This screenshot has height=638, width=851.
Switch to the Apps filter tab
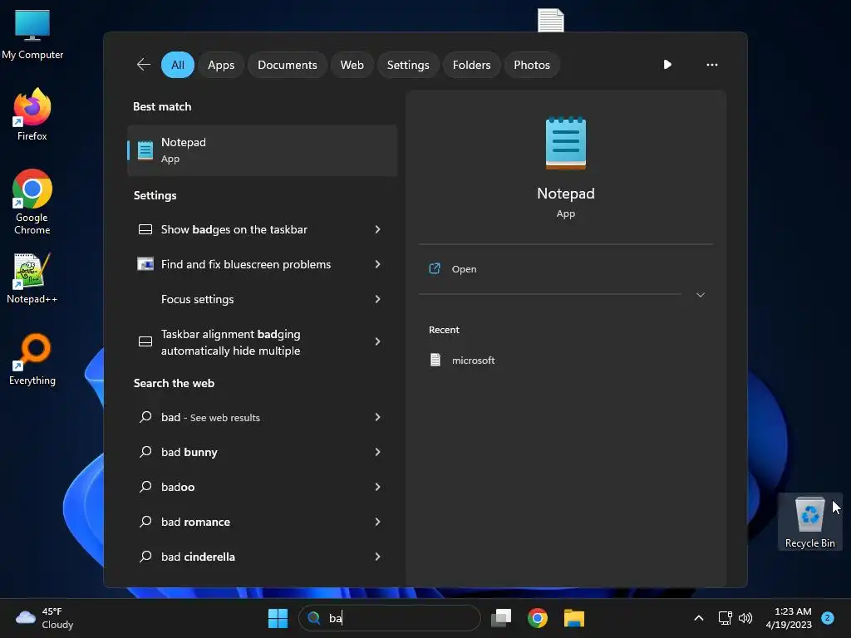[221, 65]
